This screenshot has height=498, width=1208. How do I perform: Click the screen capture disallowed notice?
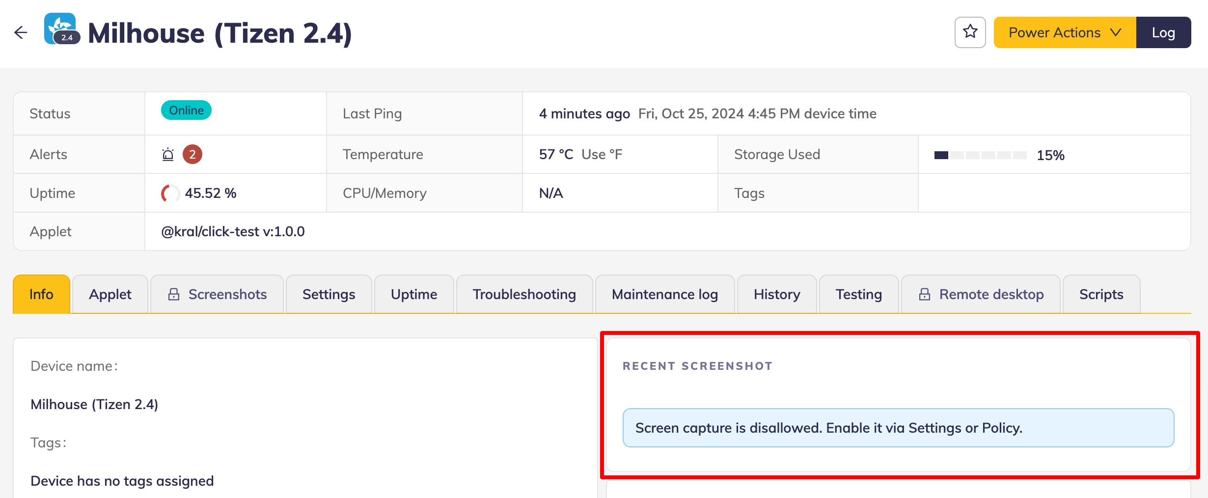[x=898, y=428]
